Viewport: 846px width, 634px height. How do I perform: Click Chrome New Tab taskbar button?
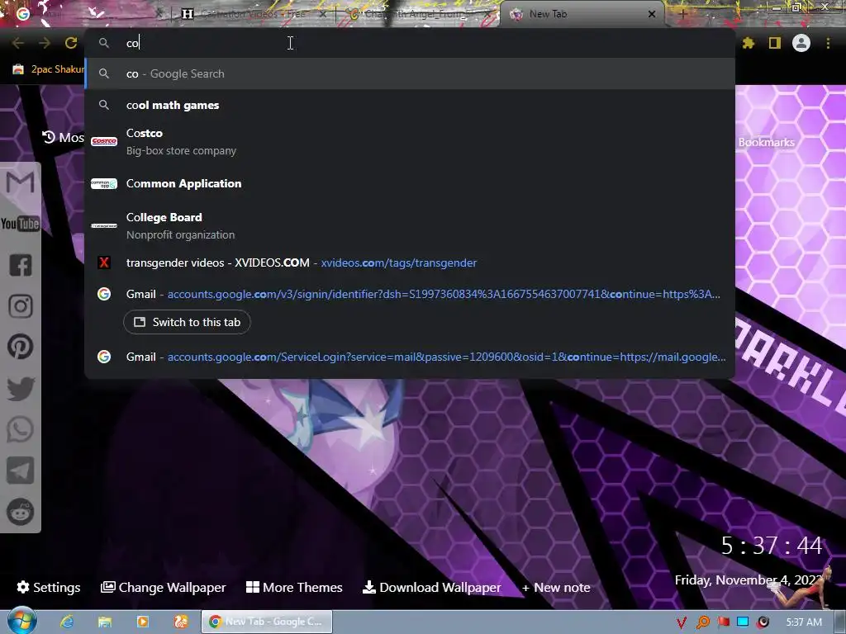coord(267,622)
